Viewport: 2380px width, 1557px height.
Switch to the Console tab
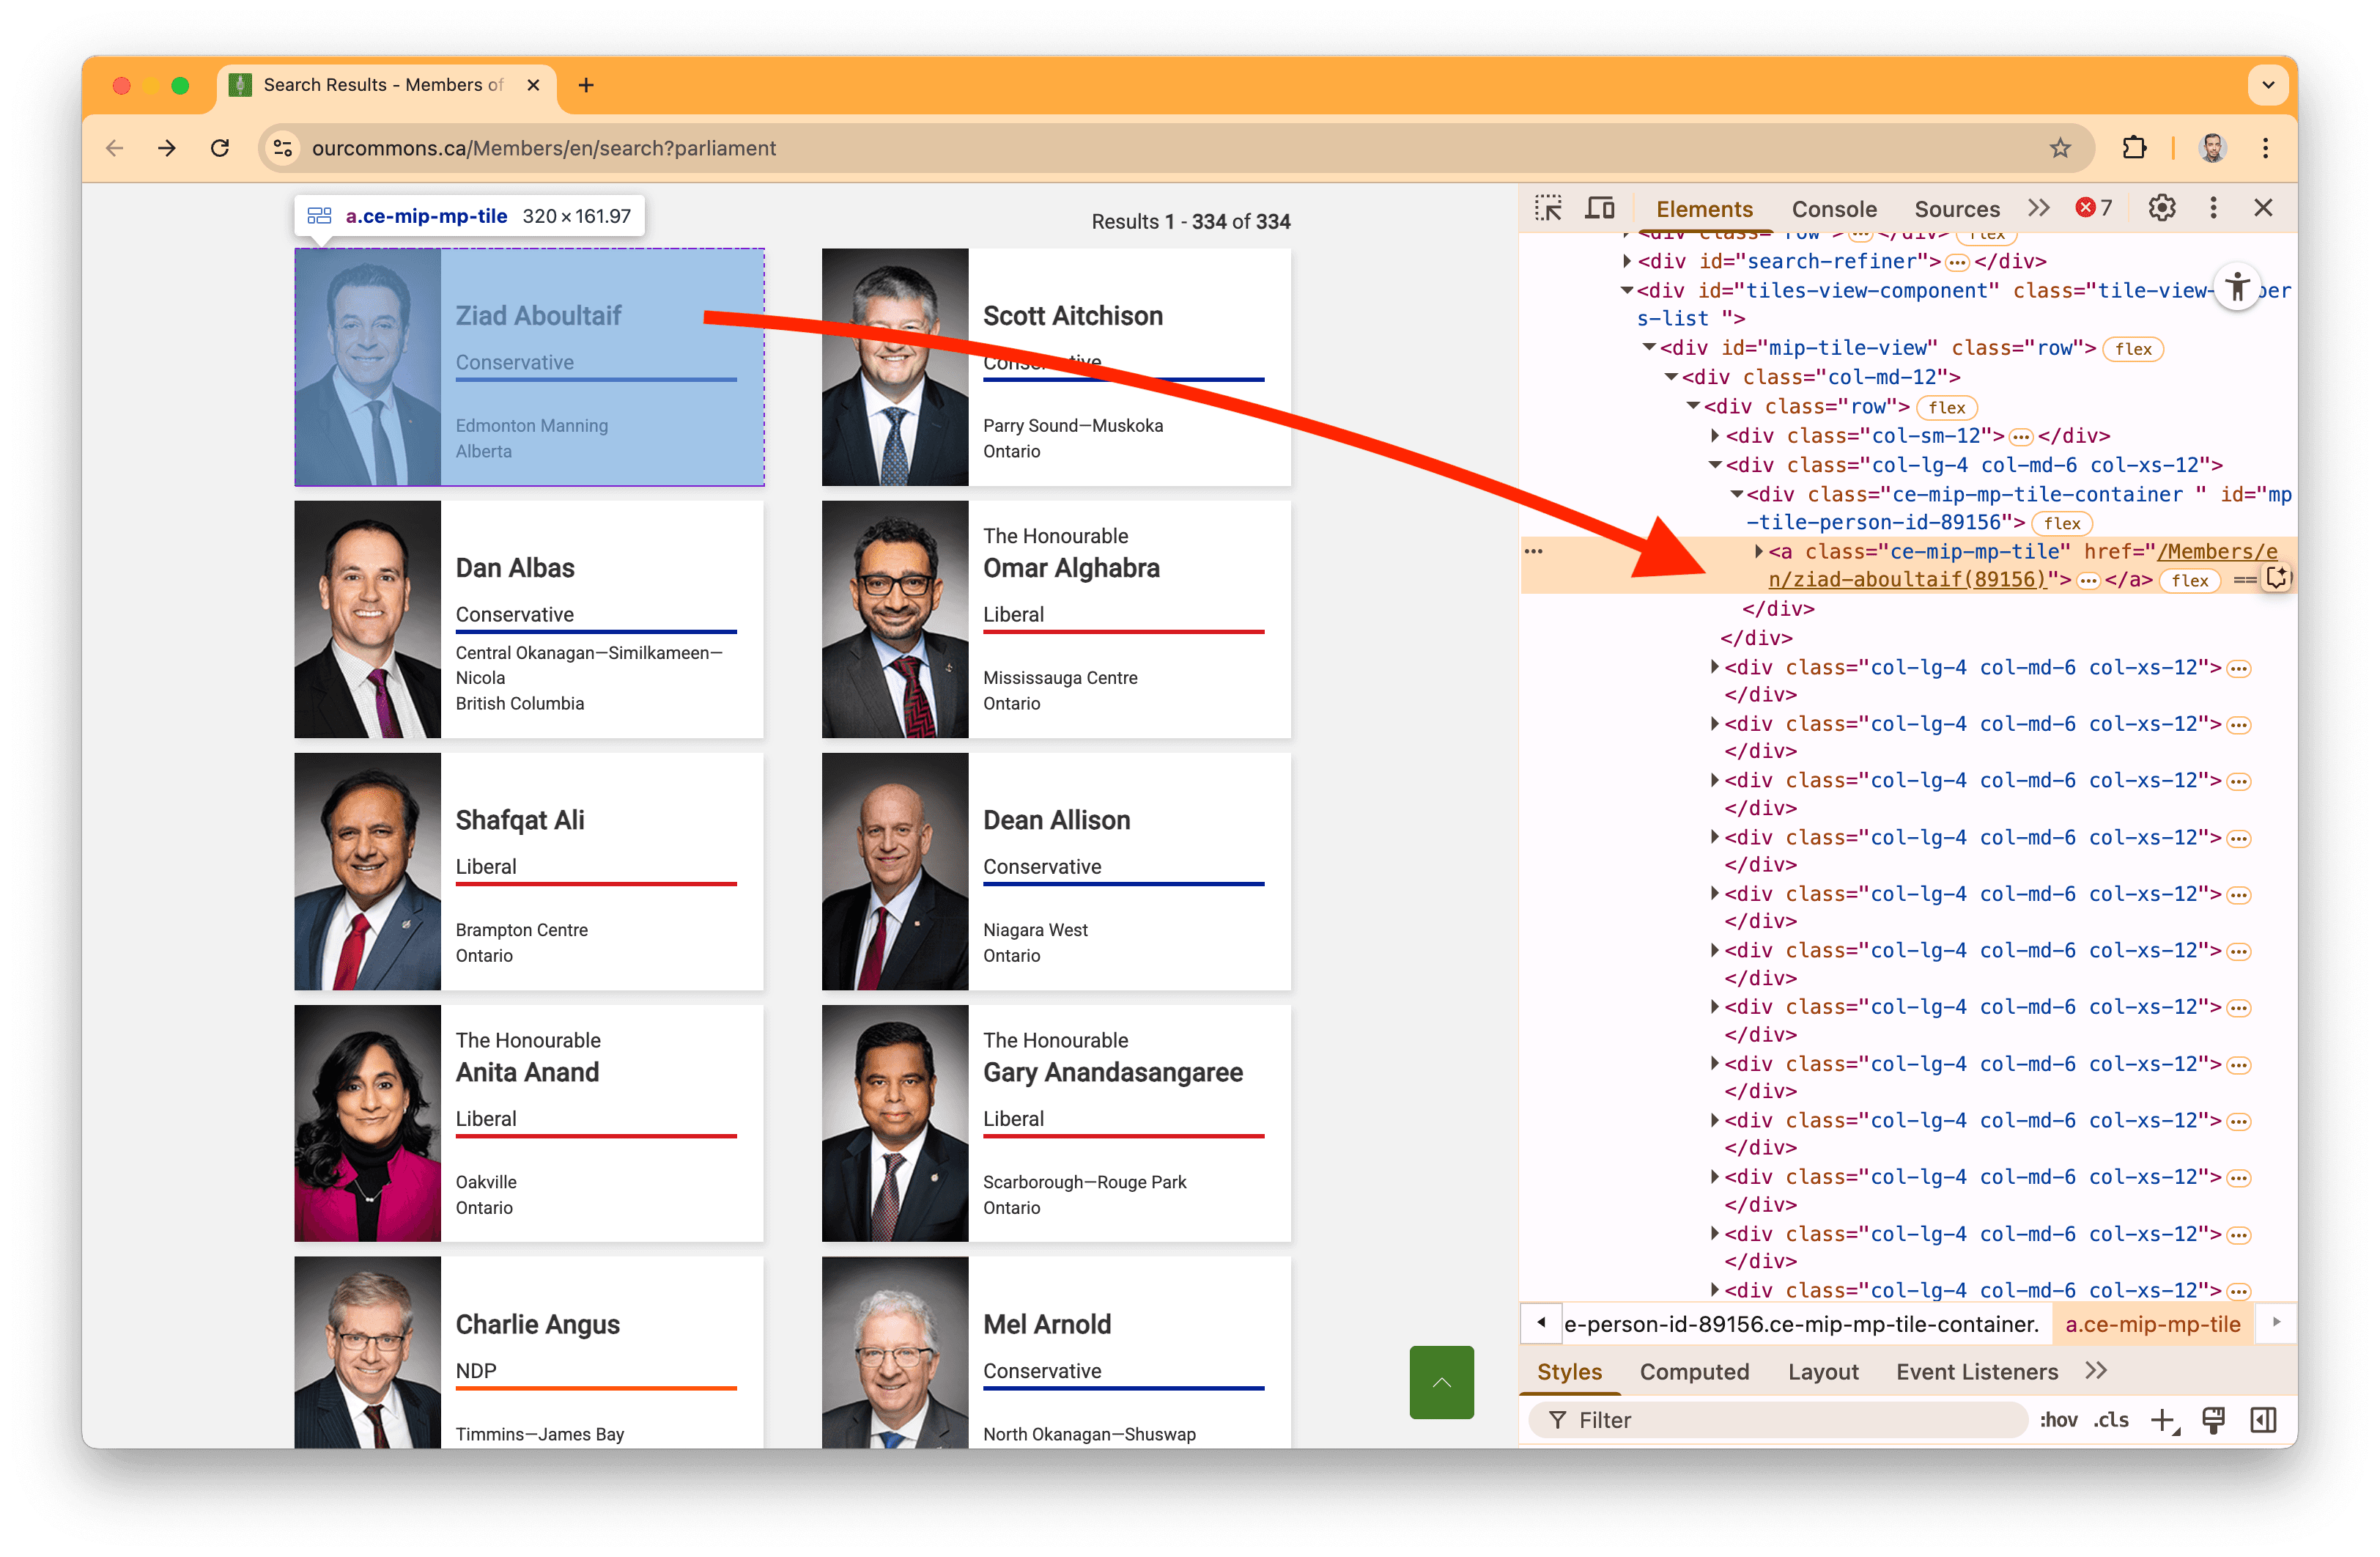pos(1834,209)
